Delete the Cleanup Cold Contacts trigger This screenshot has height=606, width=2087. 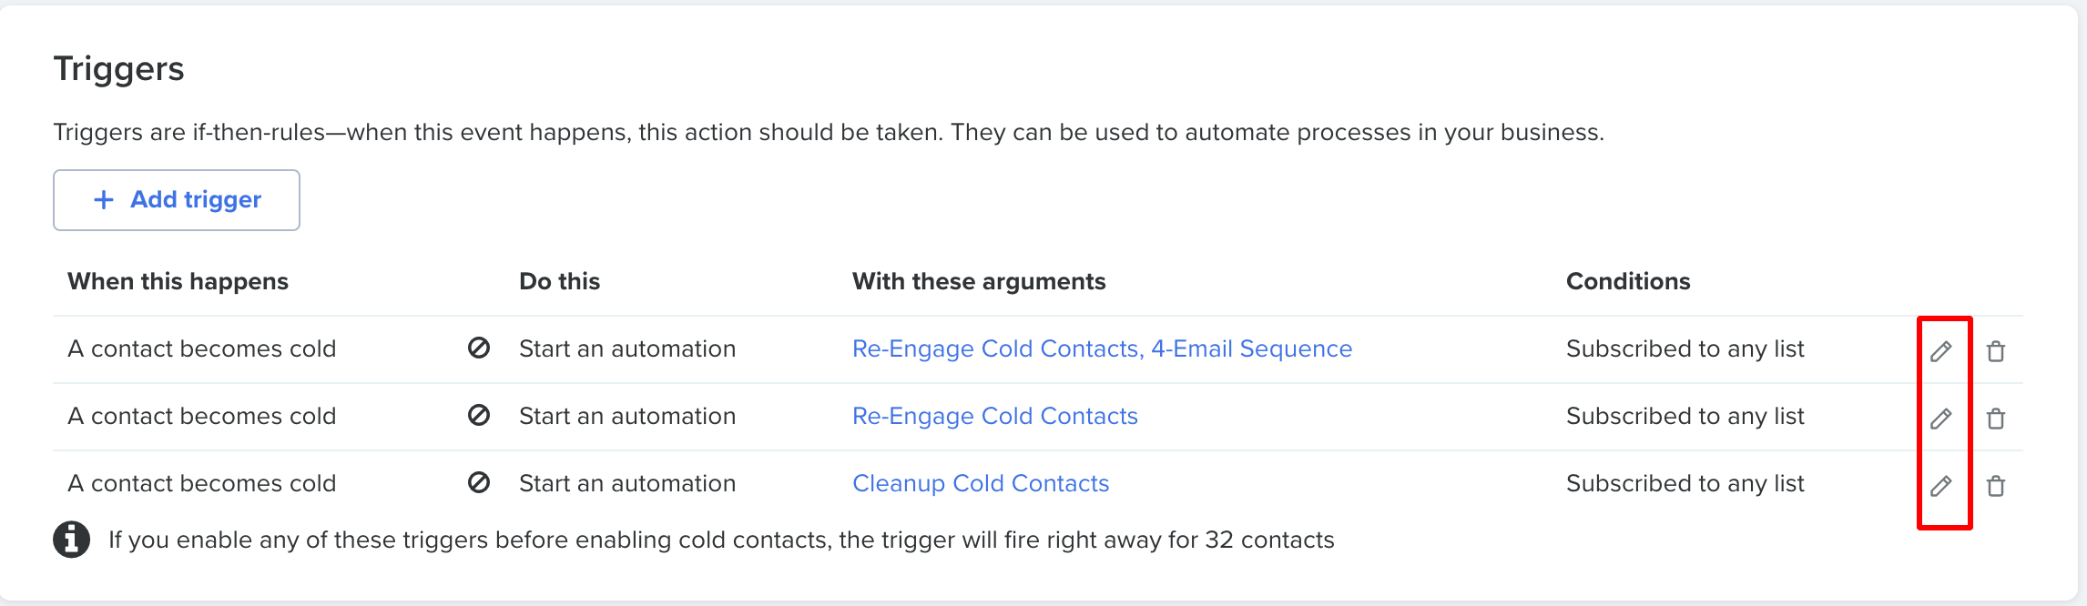(x=1996, y=486)
